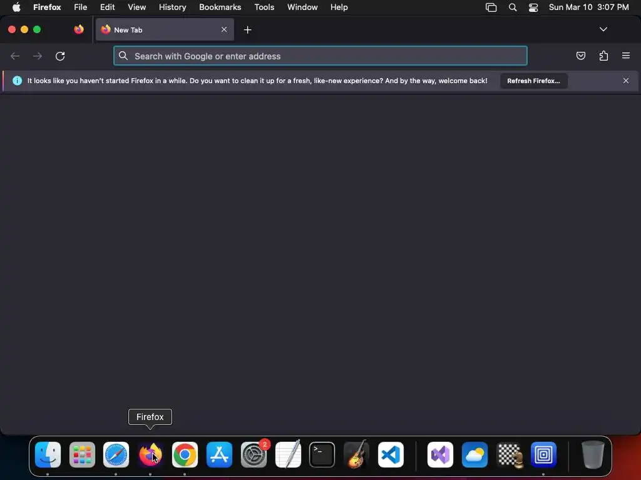This screenshot has width=641, height=480.
Task: Open Launchpad from the Dock
Action: tap(82, 454)
